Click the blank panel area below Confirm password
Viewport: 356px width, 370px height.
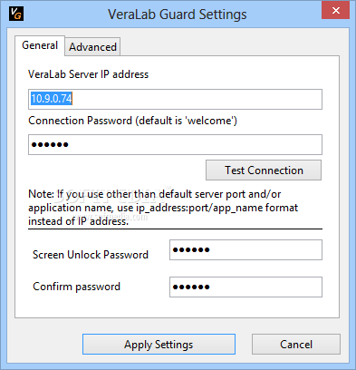(177, 307)
